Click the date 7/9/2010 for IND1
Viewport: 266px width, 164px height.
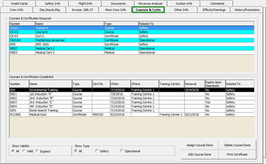tap(120, 94)
